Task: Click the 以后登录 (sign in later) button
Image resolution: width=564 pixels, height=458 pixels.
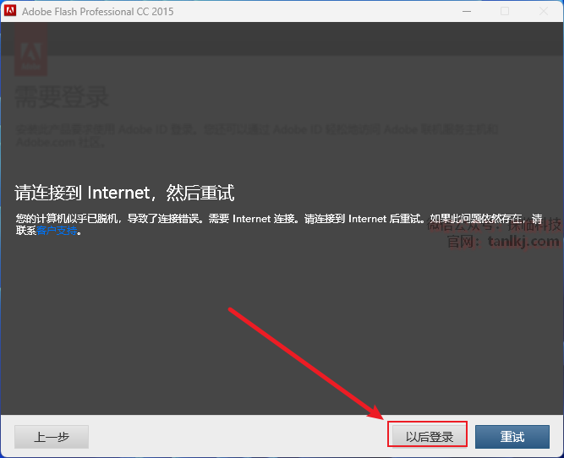Action: pyautogui.click(x=429, y=437)
